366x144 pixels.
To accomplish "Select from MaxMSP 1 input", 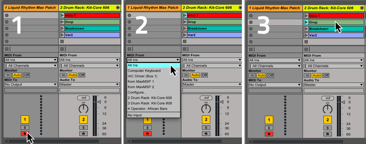I will (x=154, y=81).
